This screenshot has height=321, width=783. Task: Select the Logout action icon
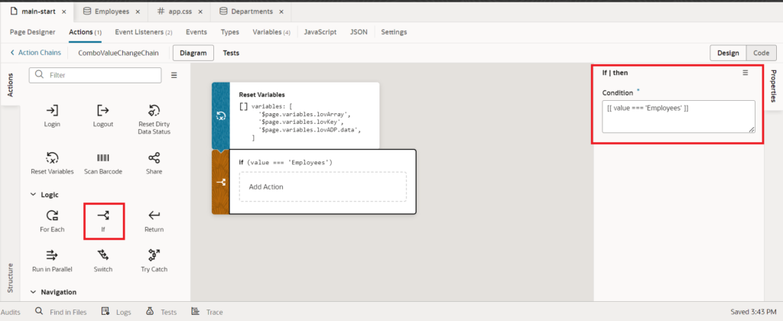(103, 116)
